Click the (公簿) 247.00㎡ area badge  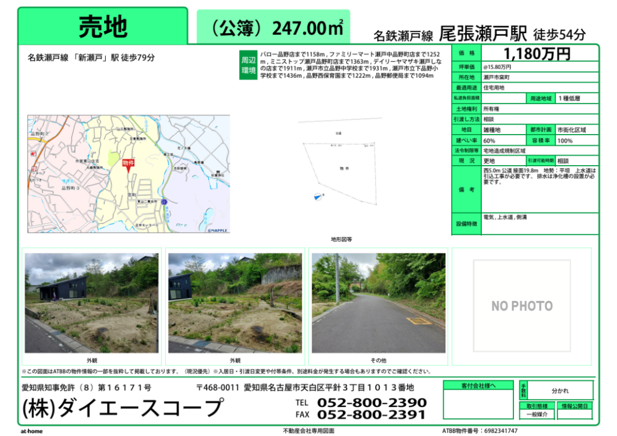274,27
